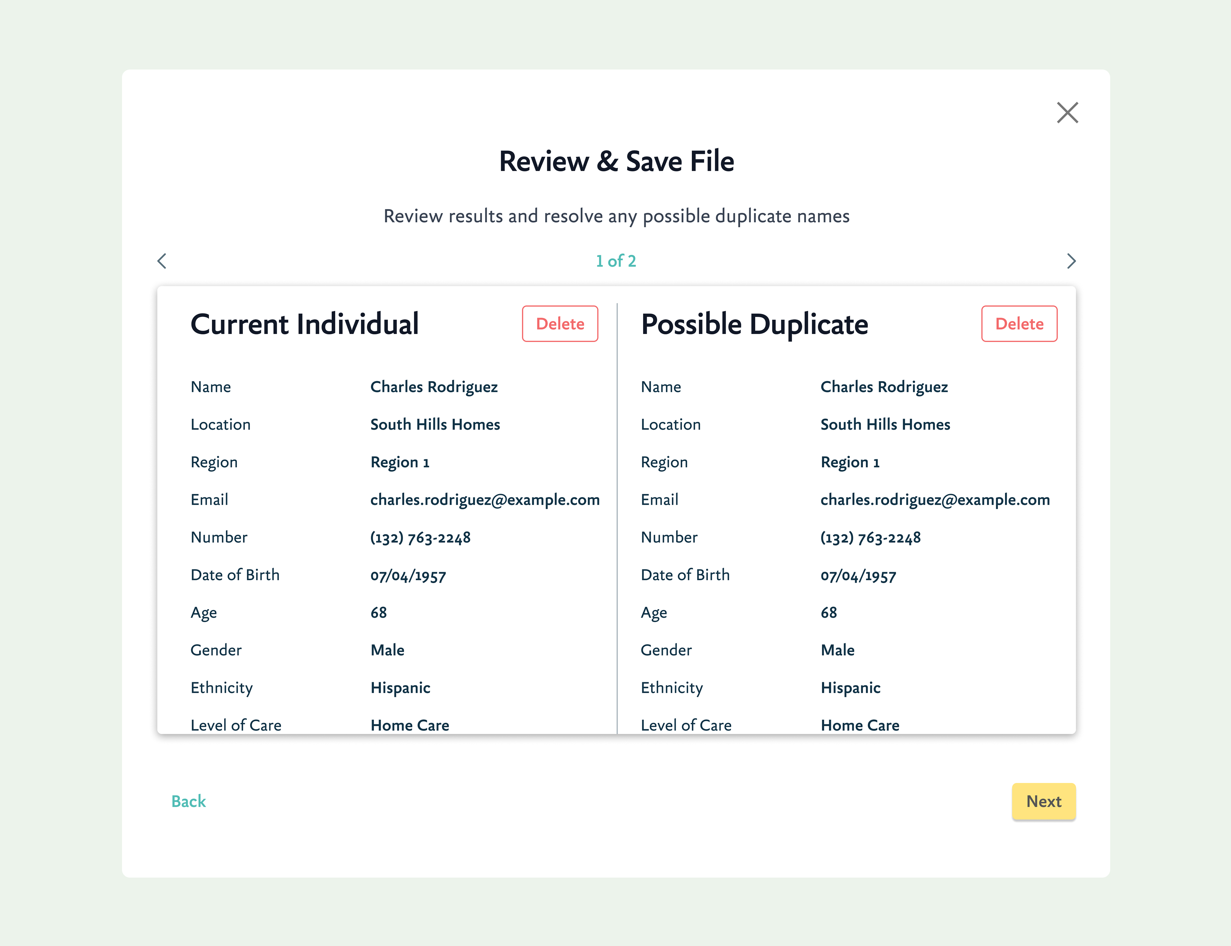This screenshot has width=1231, height=946.
Task: Click Possible Duplicate Region 1 value
Action: (x=850, y=462)
